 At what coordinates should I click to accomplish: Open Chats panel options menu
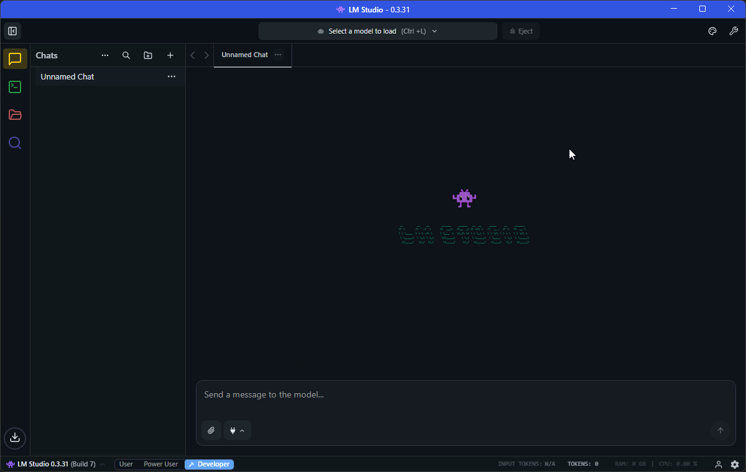(x=105, y=55)
